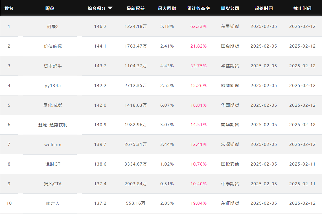Open trader 量化.成都 profile
Viewport: 322px width, 214px height.
(x=53, y=105)
